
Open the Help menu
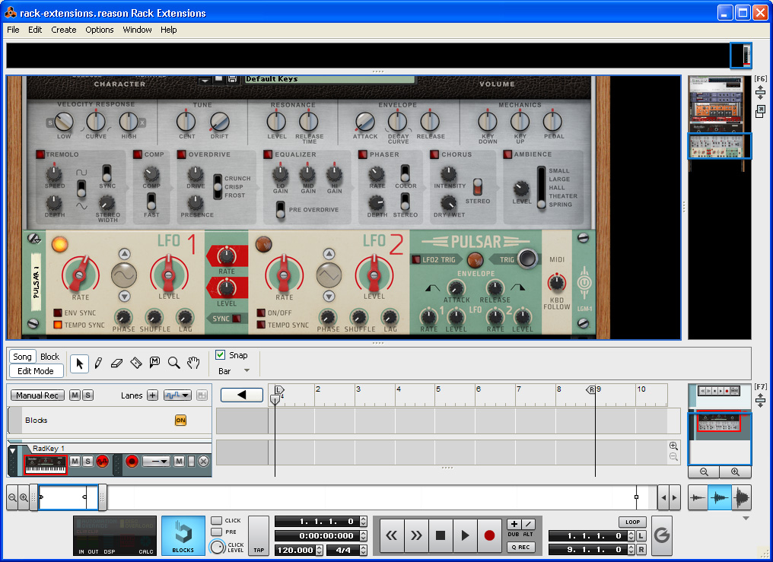pyautogui.click(x=169, y=30)
